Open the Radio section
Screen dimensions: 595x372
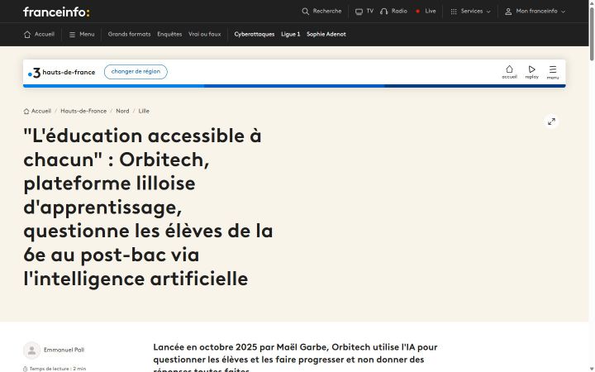coord(393,12)
